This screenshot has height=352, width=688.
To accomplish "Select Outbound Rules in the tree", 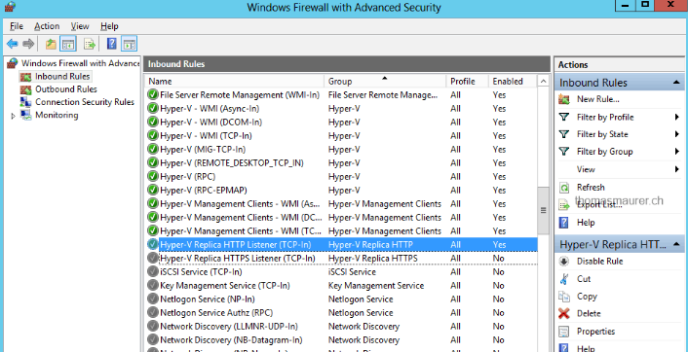I will [x=66, y=89].
